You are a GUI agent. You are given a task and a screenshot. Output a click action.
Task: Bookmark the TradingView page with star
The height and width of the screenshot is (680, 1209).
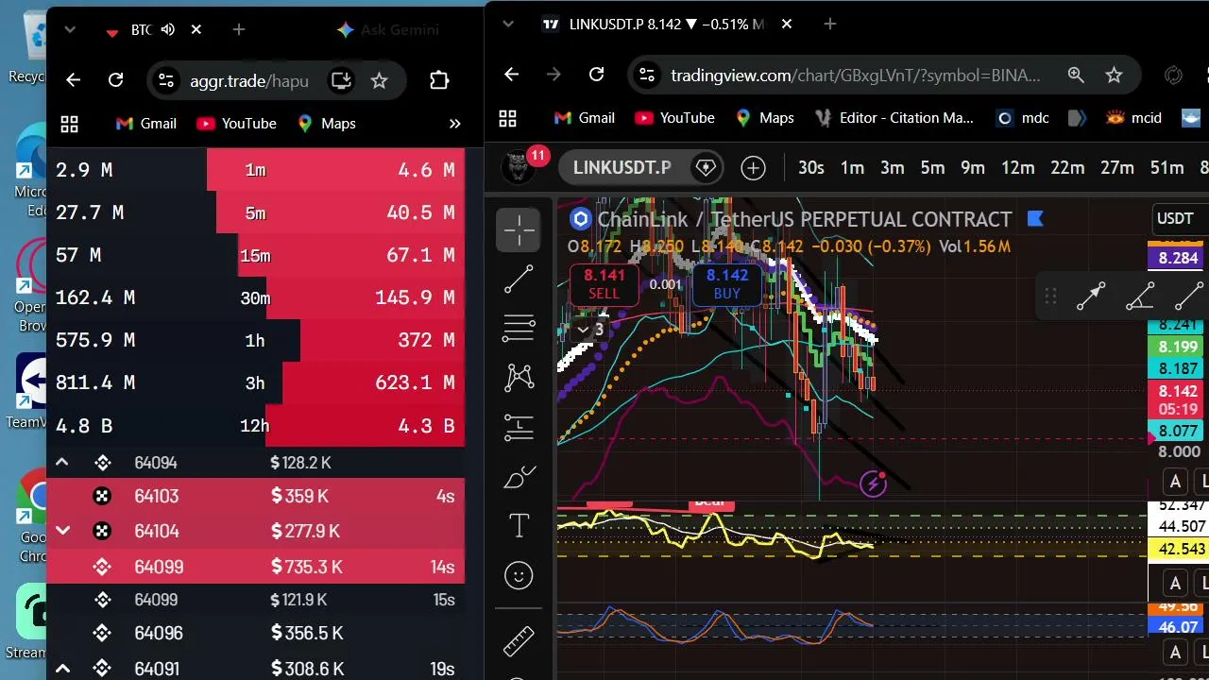pyautogui.click(x=1114, y=75)
